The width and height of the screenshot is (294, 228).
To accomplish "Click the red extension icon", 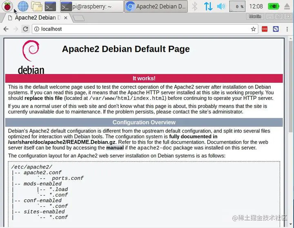I will pyautogui.click(x=265, y=29).
